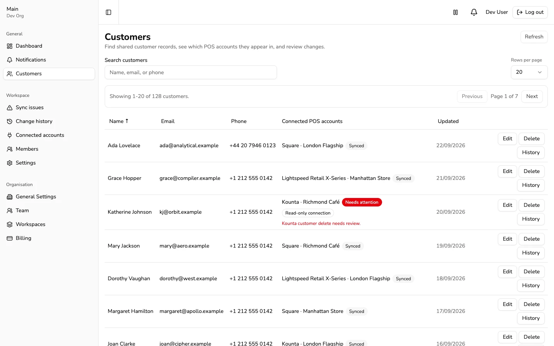The image size is (554, 346).
Task: Edit Ada Lovelace customer record
Action: [507, 139]
